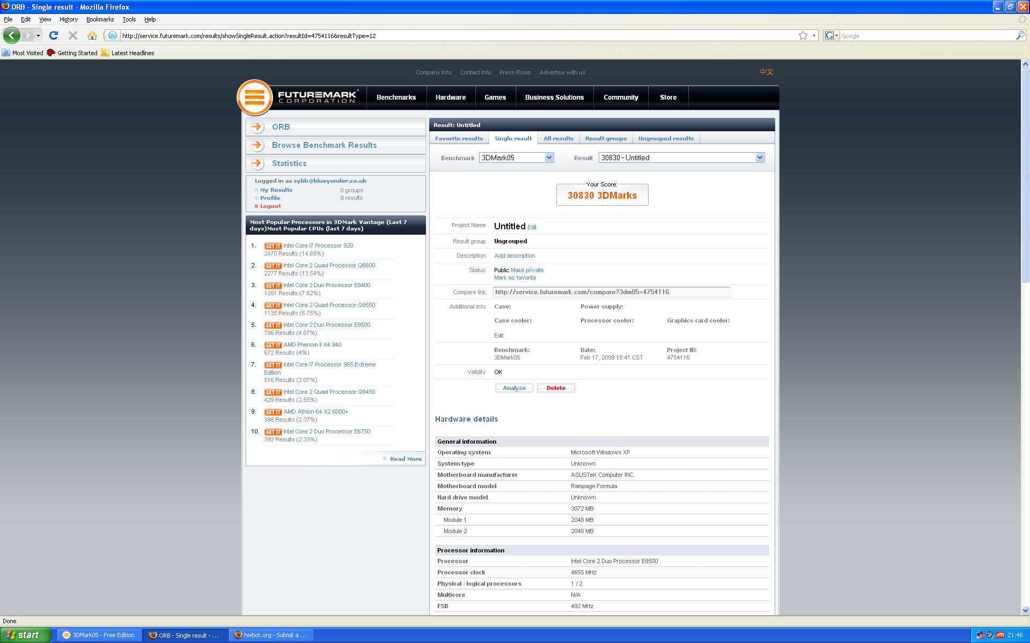The image size is (1030, 643).
Task: Switch to hwbot.org taskbar window
Action: click(272, 635)
